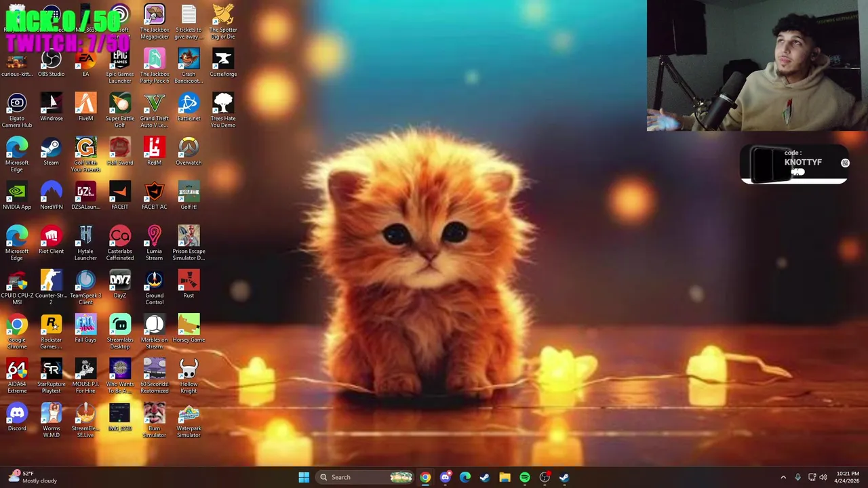Launch Prison Escape Simulator shortcut
The height and width of the screenshot is (488, 868).
189,243
